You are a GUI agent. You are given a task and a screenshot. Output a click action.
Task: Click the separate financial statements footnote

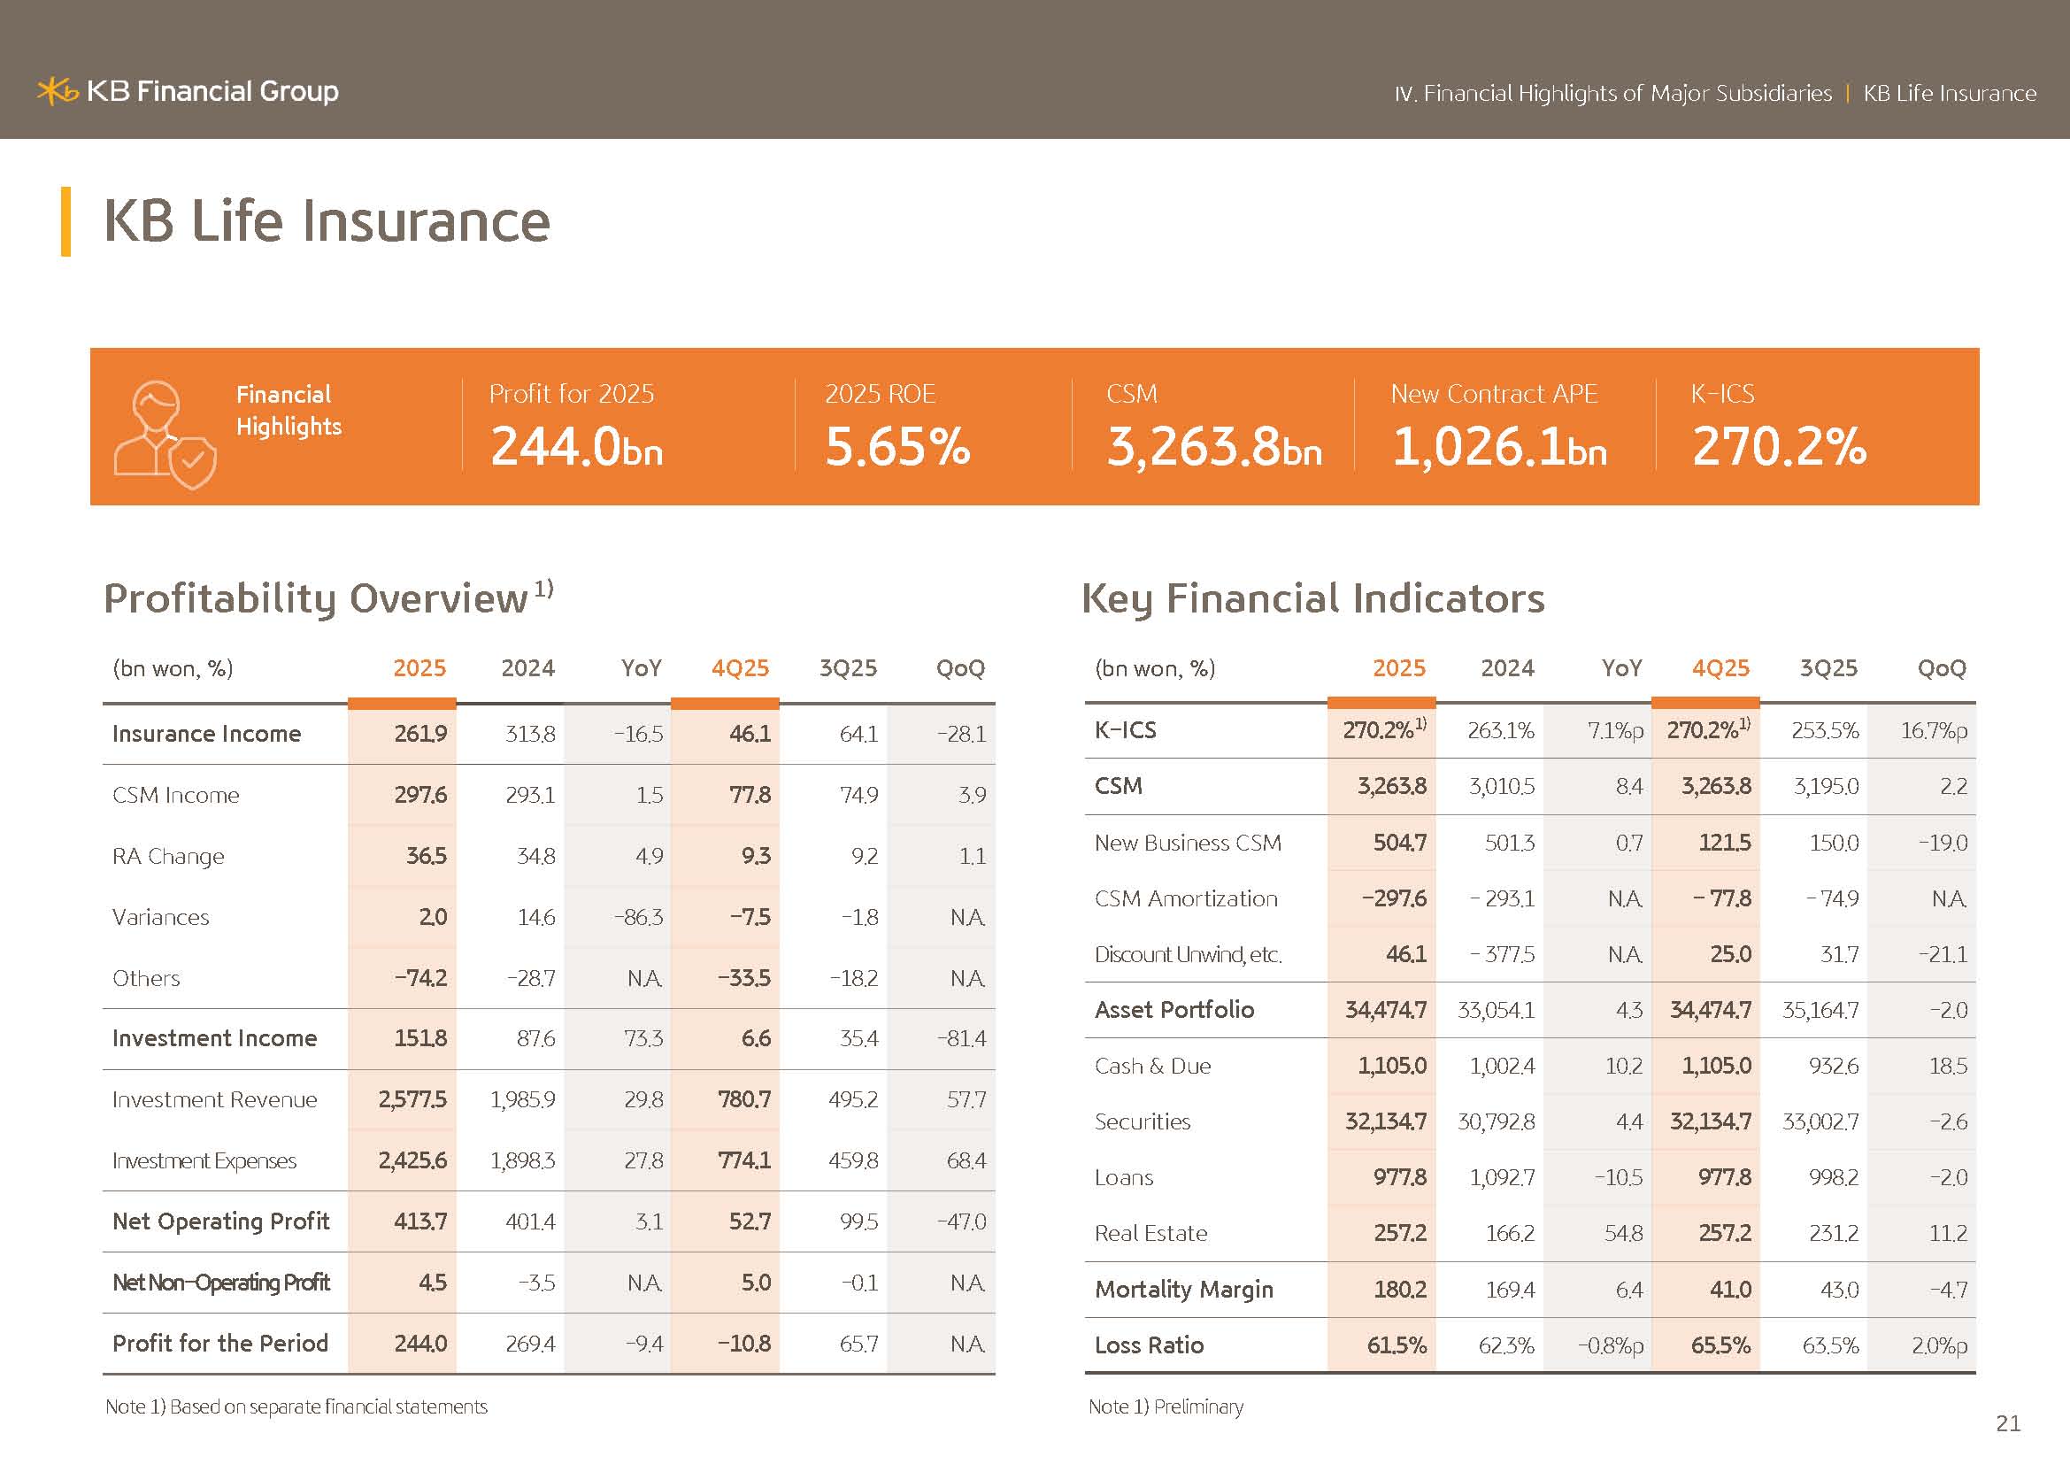pos(296,1406)
